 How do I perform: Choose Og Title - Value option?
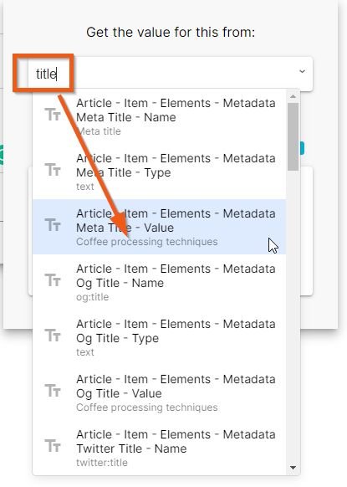(159, 393)
